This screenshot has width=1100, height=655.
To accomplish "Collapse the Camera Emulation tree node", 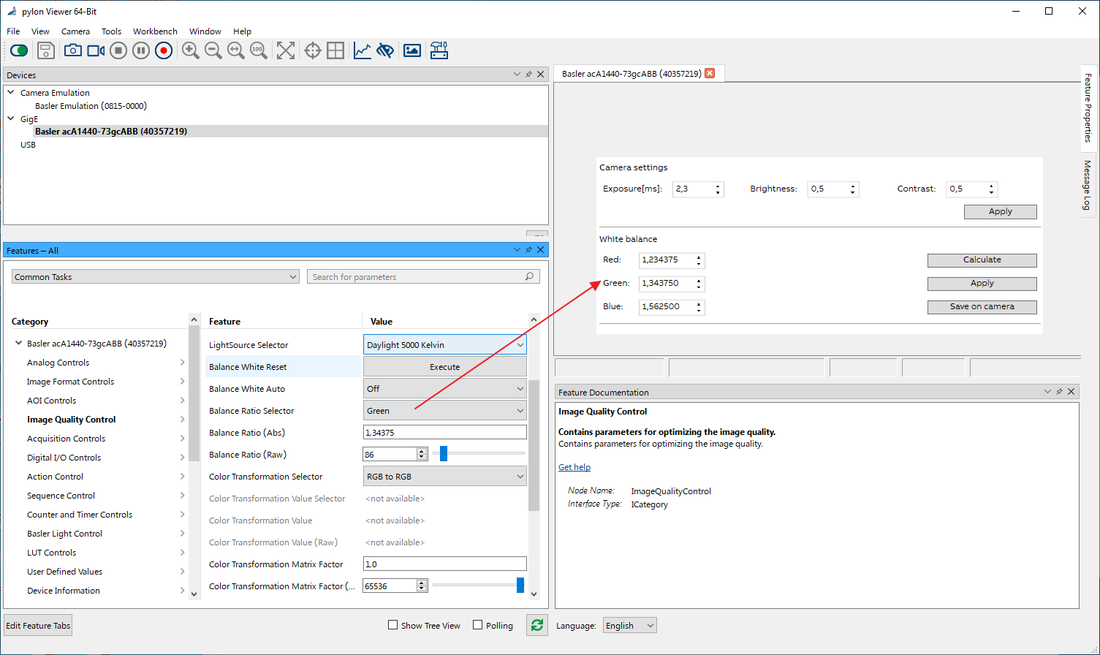I will pos(11,93).
